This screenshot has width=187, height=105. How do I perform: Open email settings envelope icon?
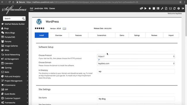(x=170, y=8)
